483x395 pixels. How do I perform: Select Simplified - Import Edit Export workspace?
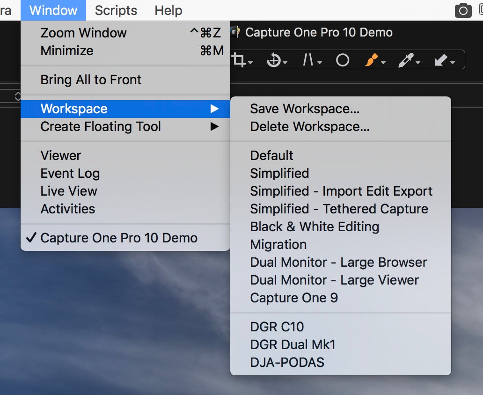[x=341, y=191]
